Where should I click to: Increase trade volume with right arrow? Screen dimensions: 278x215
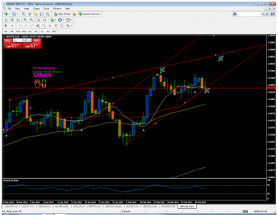click(x=30, y=40)
